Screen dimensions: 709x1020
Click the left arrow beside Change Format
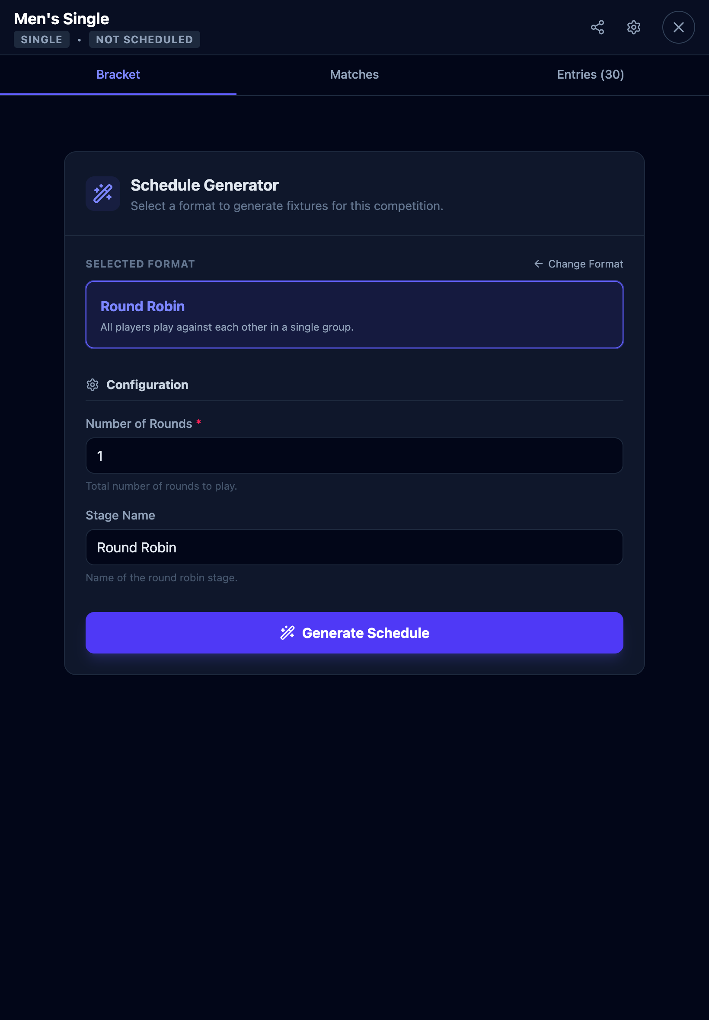538,264
